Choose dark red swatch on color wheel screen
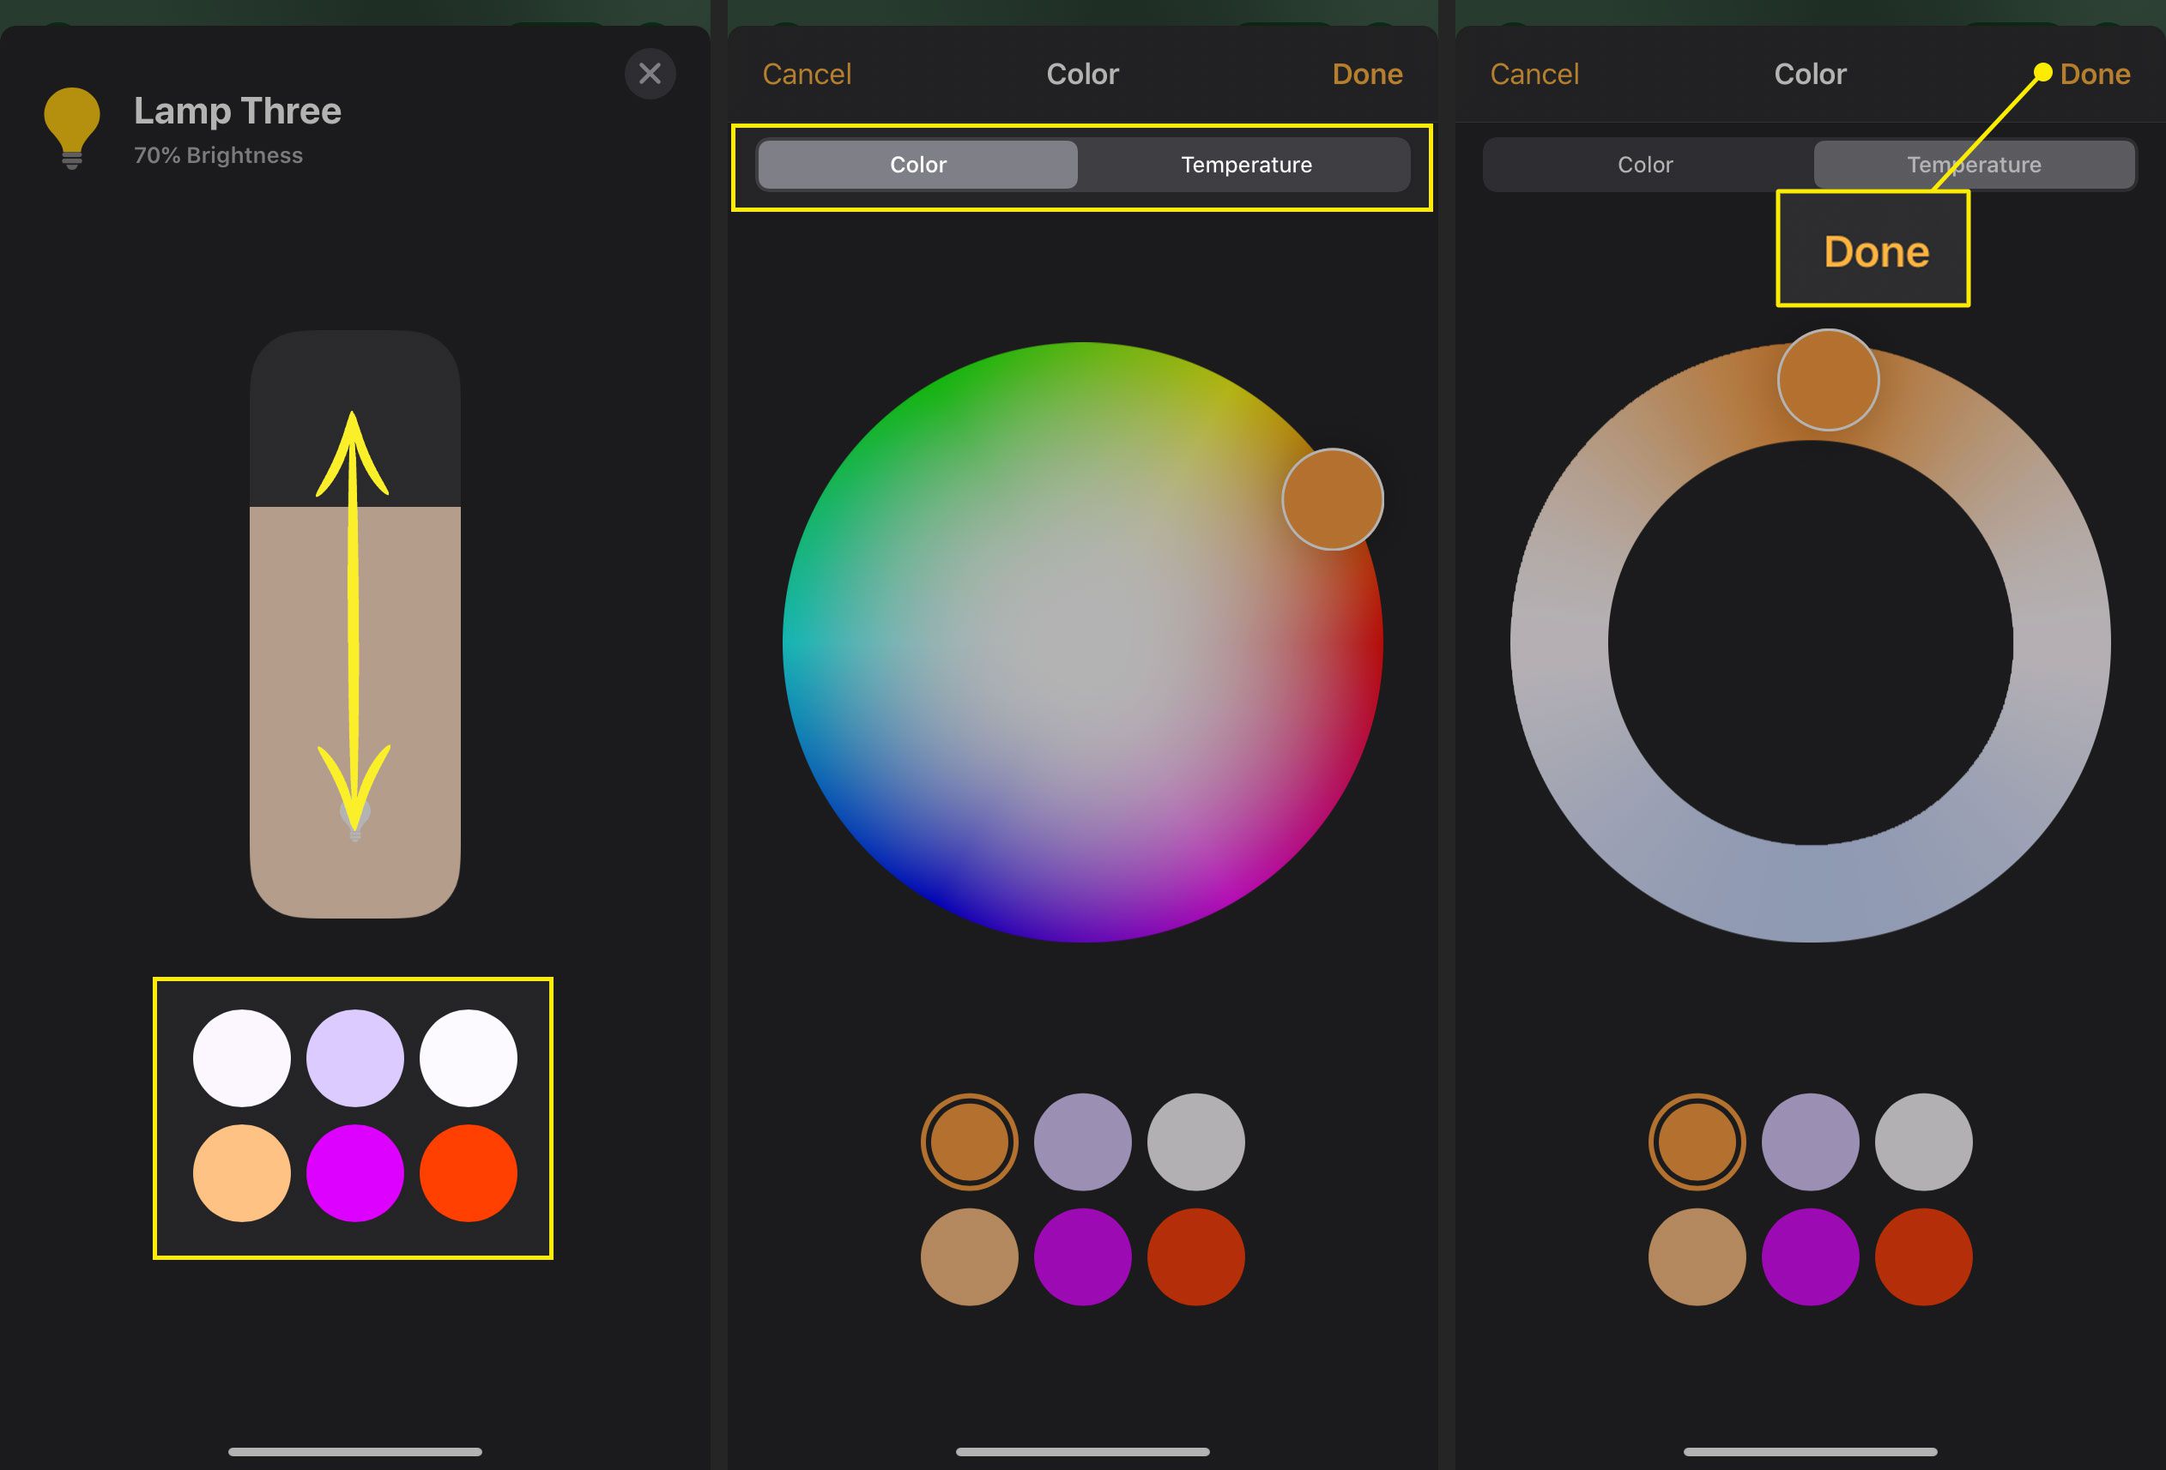Viewport: 2166px width, 1470px height. pos(1195,1256)
